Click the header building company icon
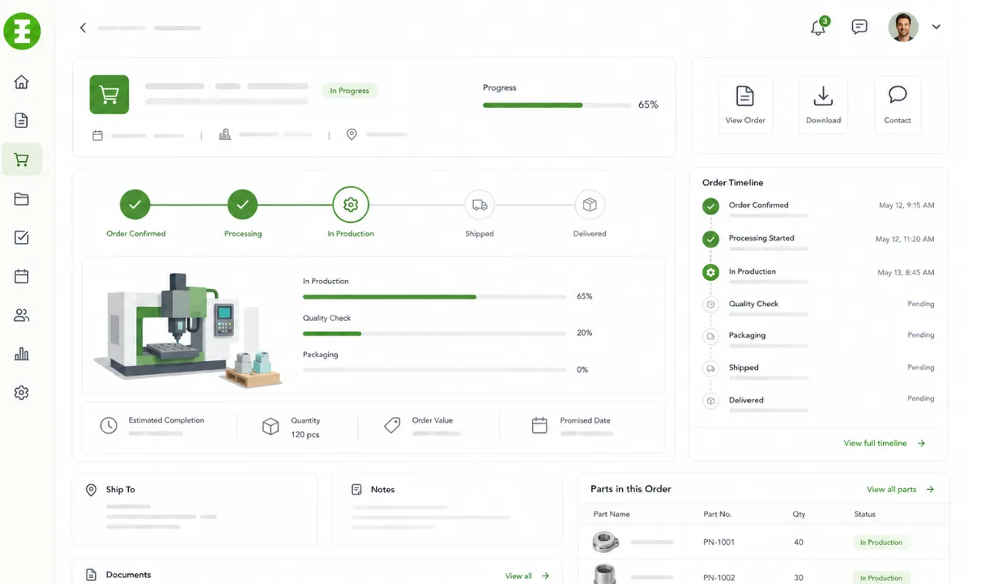Viewport: 985px width, 584px height. [x=225, y=134]
